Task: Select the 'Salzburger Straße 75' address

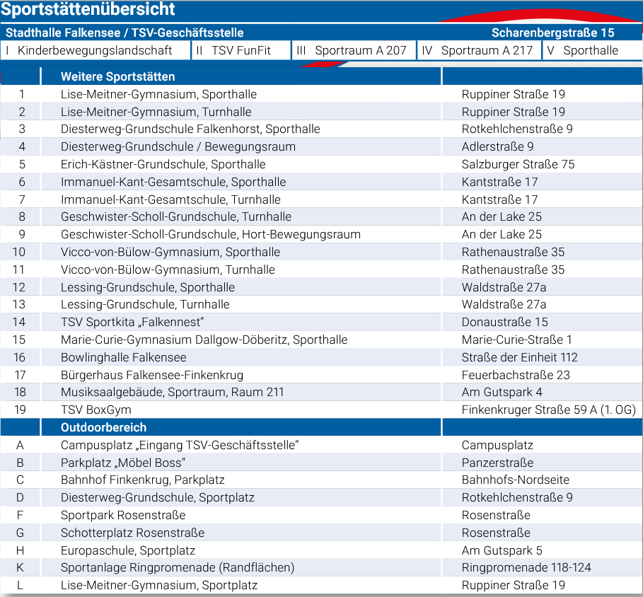Action: point(518,164)
